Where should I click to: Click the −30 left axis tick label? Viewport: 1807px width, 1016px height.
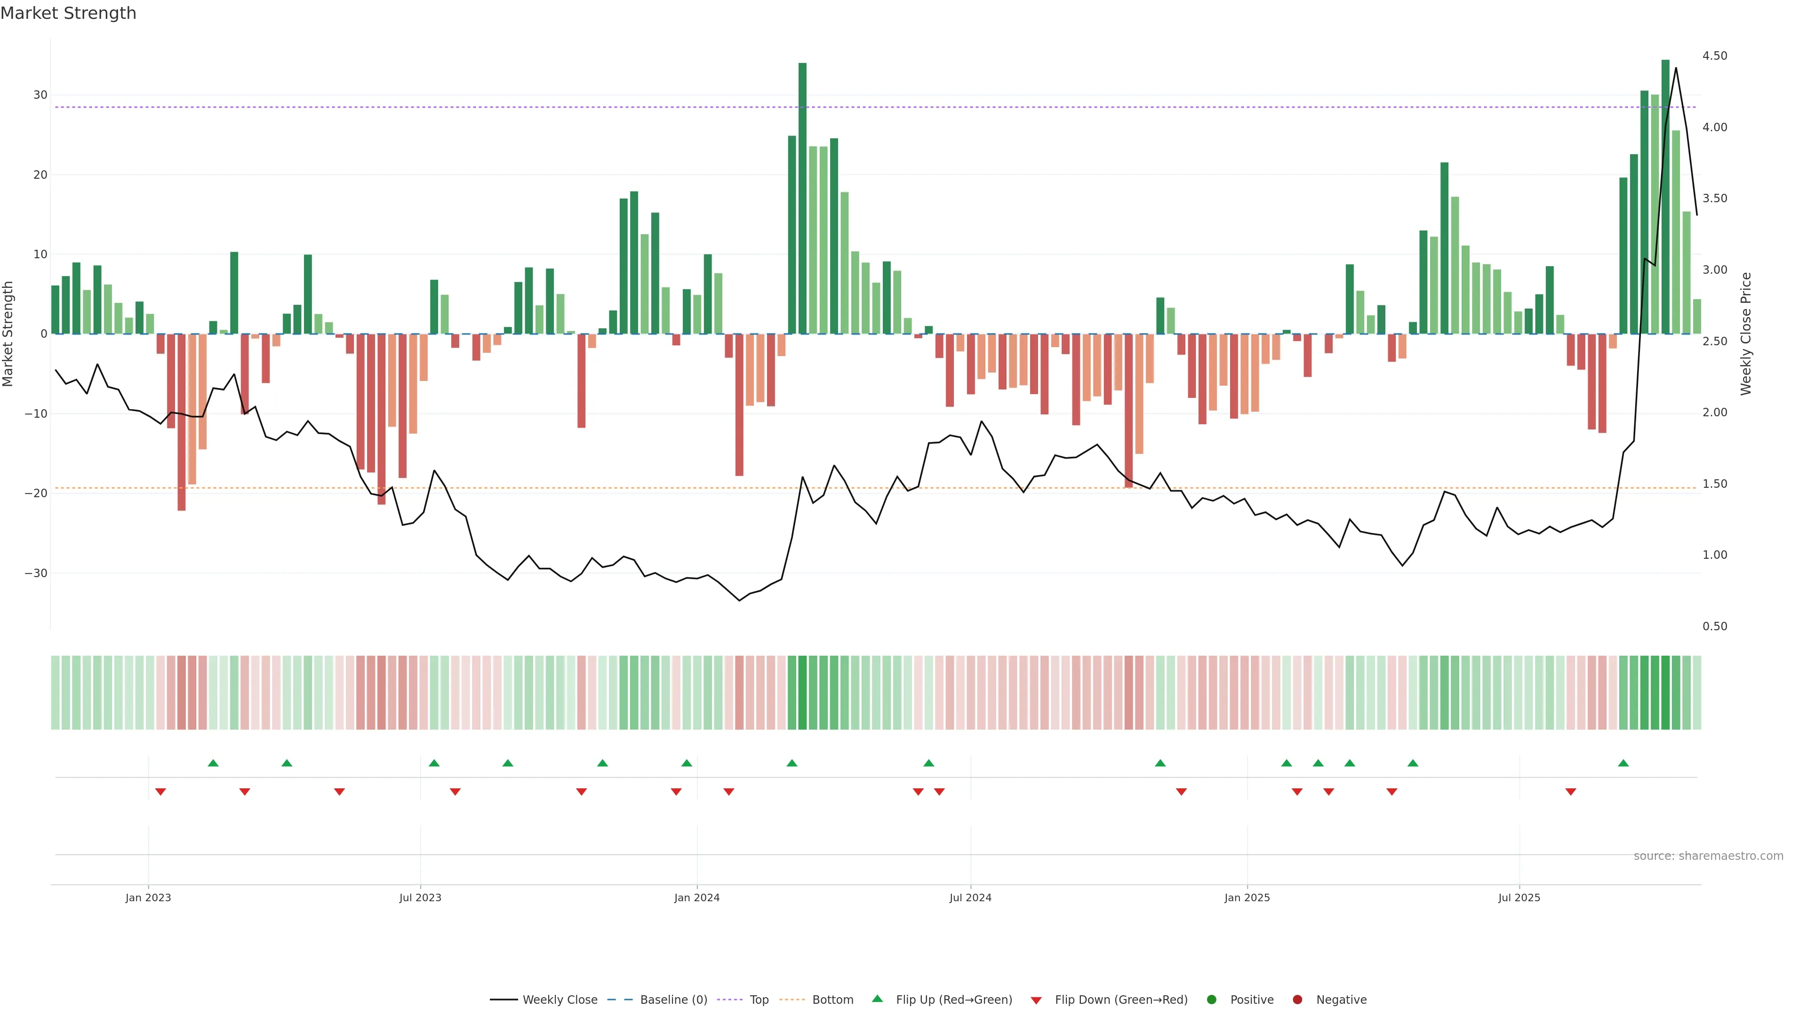[x=36, y=573]
